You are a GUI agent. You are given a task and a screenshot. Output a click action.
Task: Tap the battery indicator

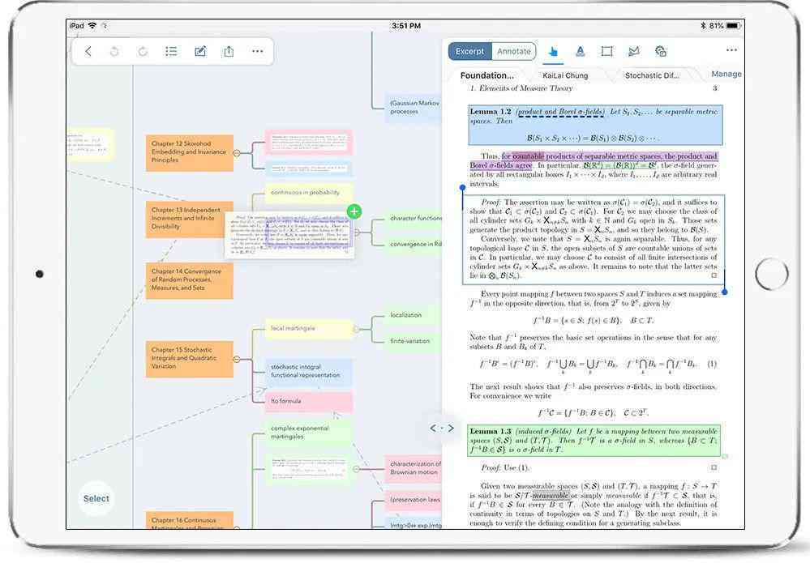pyautogui.click(x=734, y=25)
